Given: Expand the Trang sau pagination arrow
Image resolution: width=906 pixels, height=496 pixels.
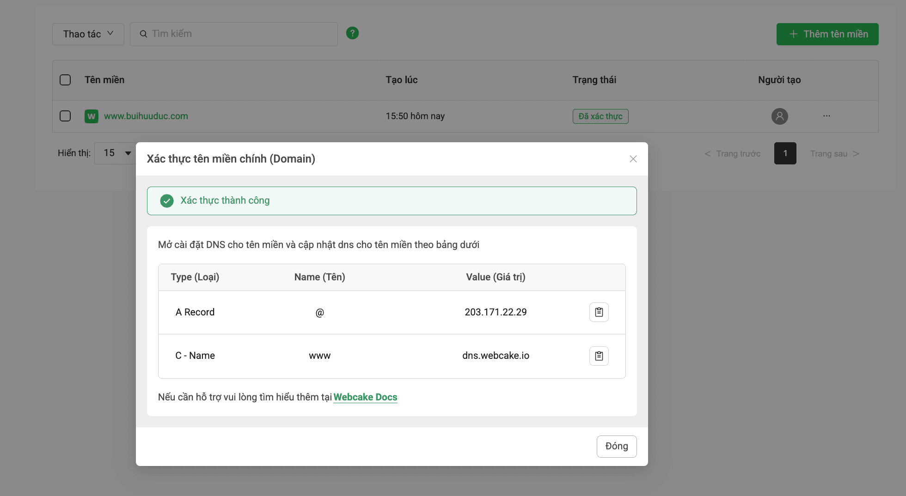Looking at the screenshot, I should [x=835, y=153].
